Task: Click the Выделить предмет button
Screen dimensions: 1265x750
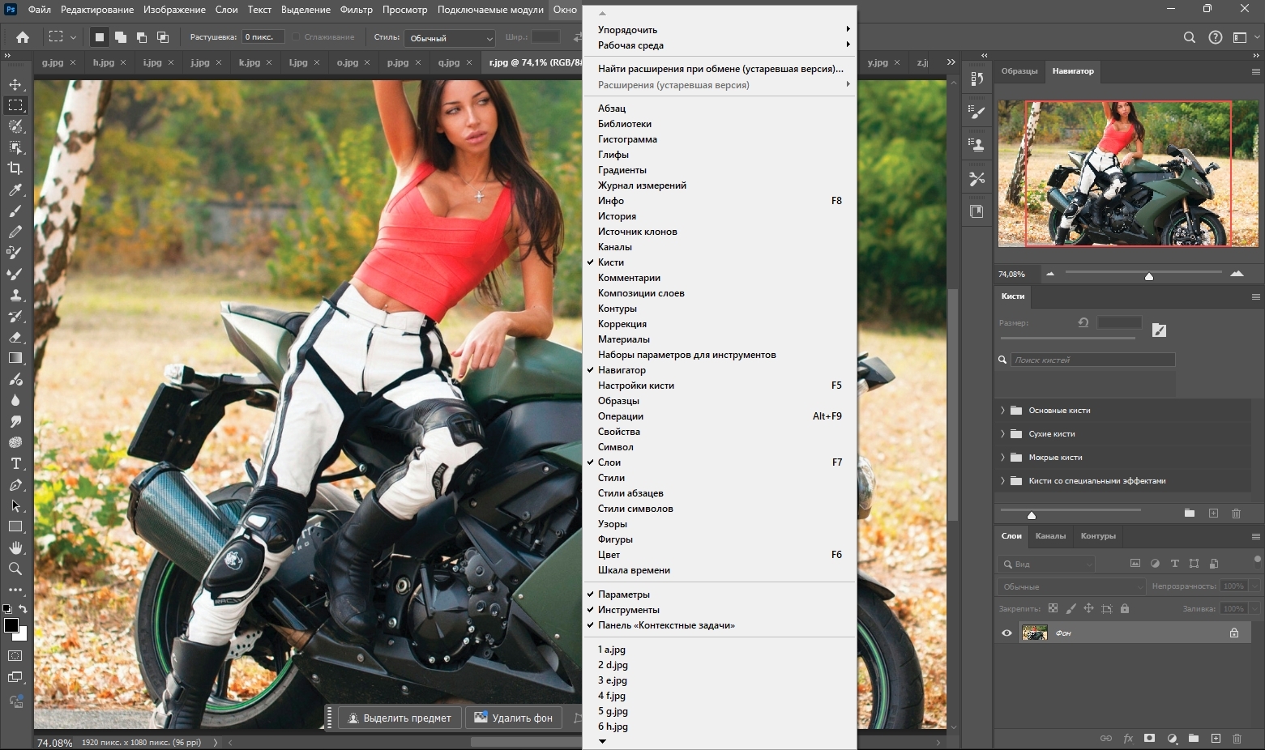Action: tap(400, 718)
